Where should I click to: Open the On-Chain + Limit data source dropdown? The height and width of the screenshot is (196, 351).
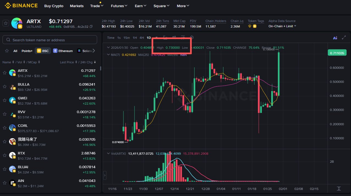pyautogui.click(x=282, y=26)
